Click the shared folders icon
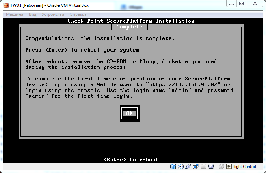The width and height of the screenshot is (266, 173). [203, 167]
